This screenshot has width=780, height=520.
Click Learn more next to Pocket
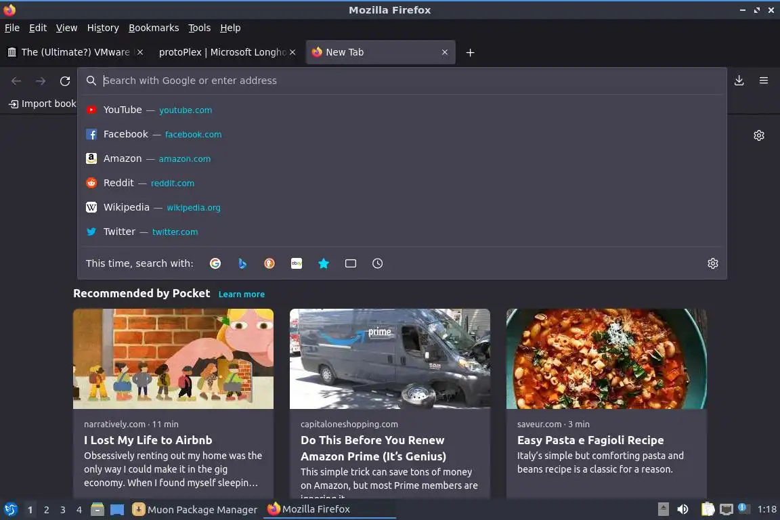(x=242, y=295)
